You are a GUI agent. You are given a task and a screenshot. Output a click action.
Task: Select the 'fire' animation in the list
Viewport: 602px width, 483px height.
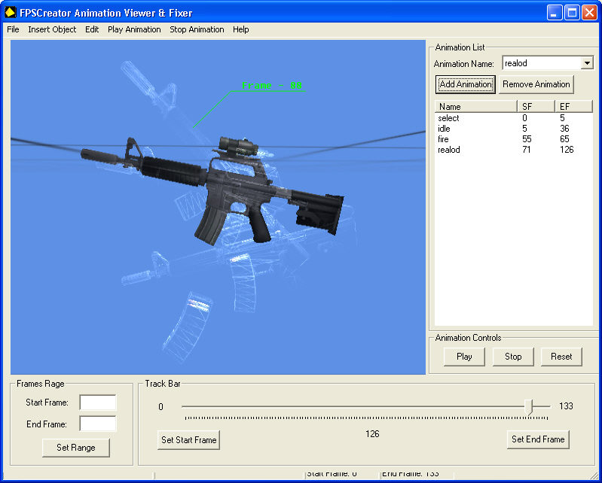(x=443, y=139)
